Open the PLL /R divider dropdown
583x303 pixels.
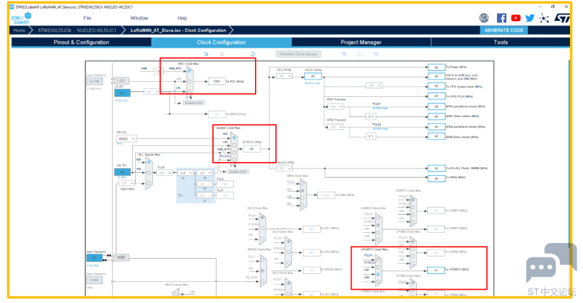coord(205,173)
